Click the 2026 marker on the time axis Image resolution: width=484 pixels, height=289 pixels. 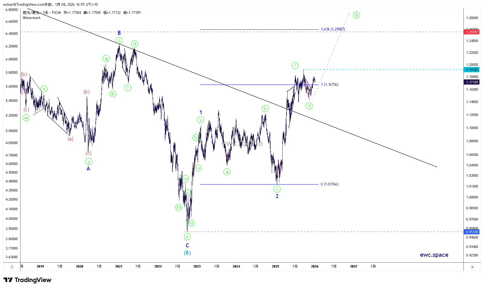[315, 266]
